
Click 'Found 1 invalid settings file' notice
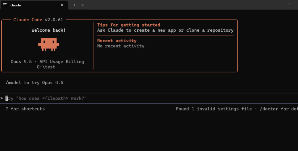click(x=214, y=109)
